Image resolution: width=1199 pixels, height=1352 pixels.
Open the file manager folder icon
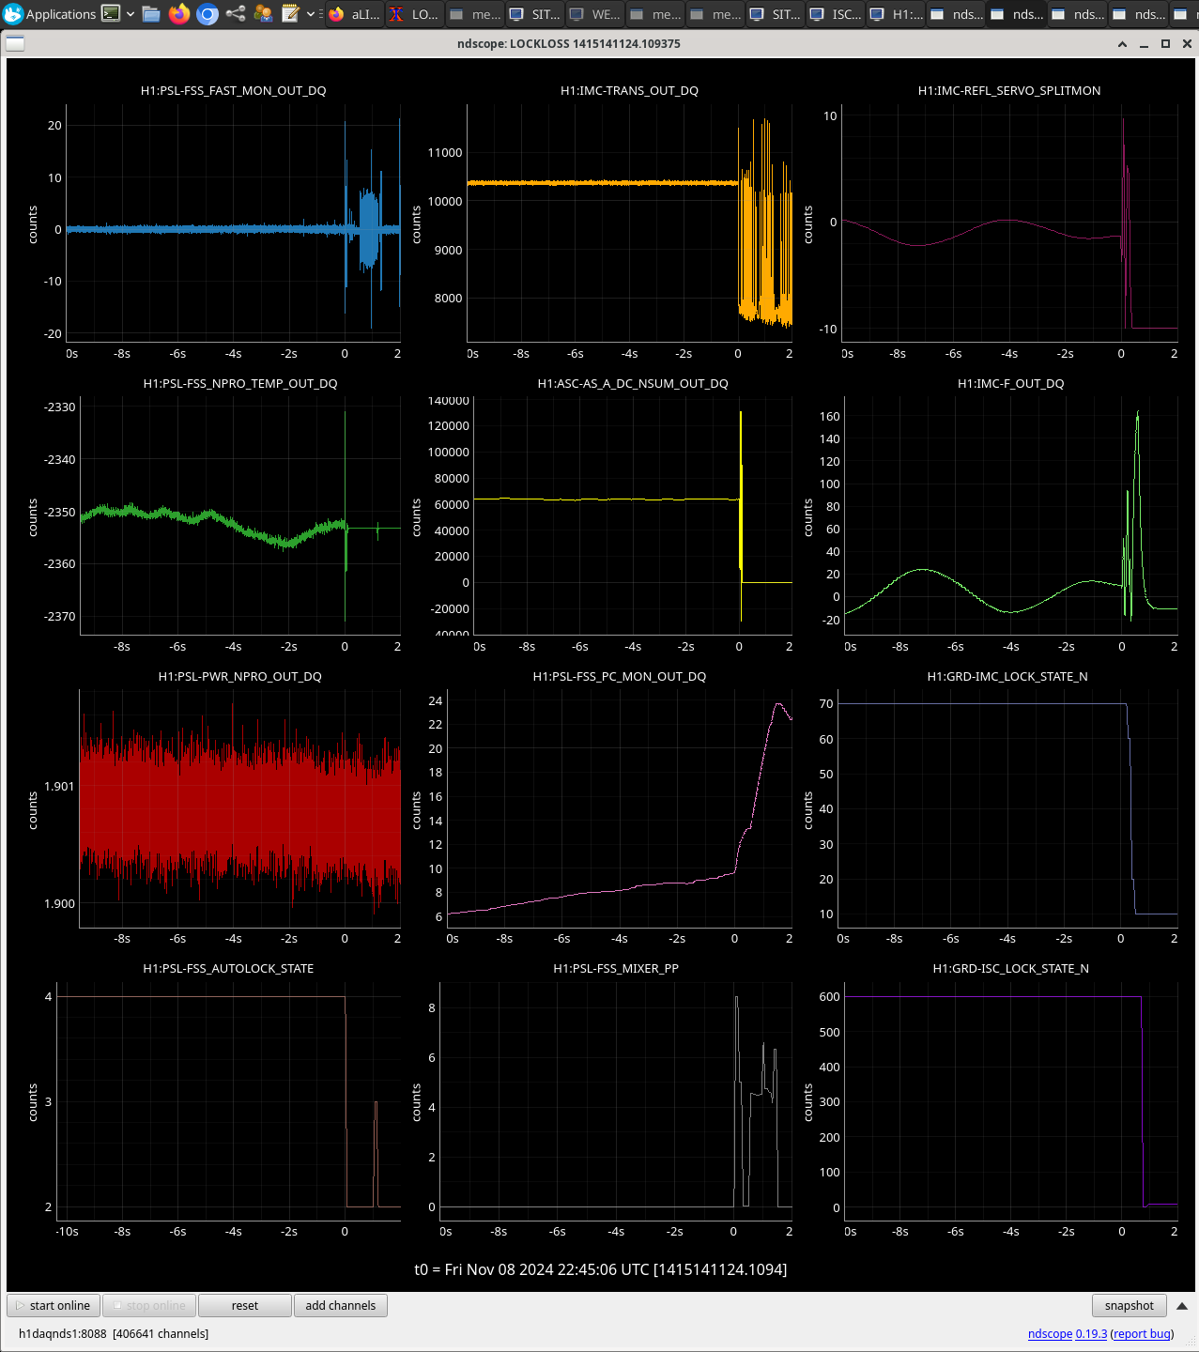pyautogui.click(x=151, y=14)
